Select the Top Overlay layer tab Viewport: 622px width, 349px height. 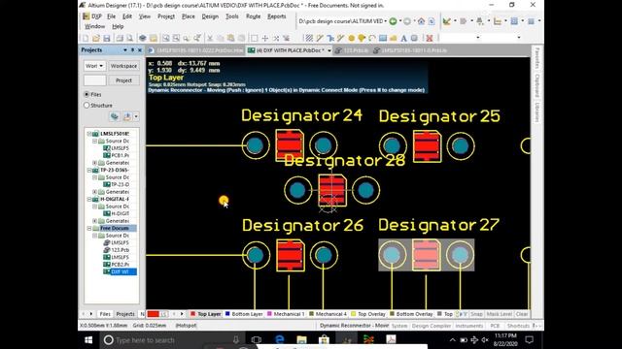(x=368, y=314)
